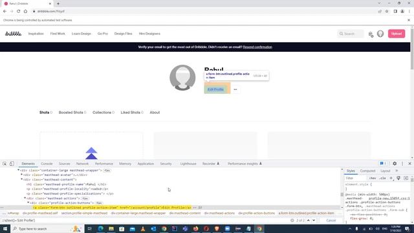Switch to the DevTools Console tab
The height and width of the screenshot is (233, 414).
(47, 164)
